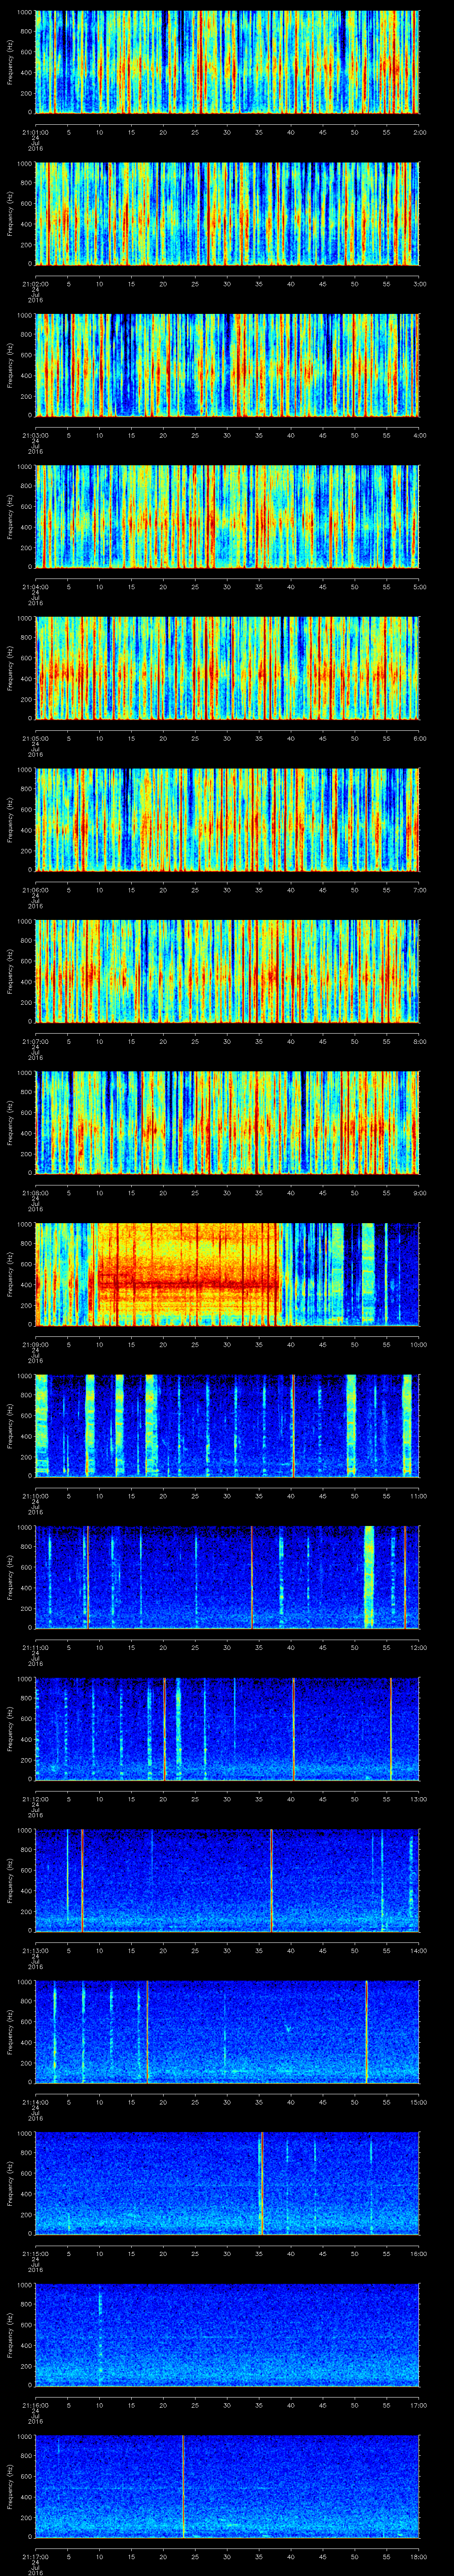Open the spectrogram panel starting at 21:15:00
Image resolution: width=454 pixels, height=2576 pixels.
[x=227, y=2183]
